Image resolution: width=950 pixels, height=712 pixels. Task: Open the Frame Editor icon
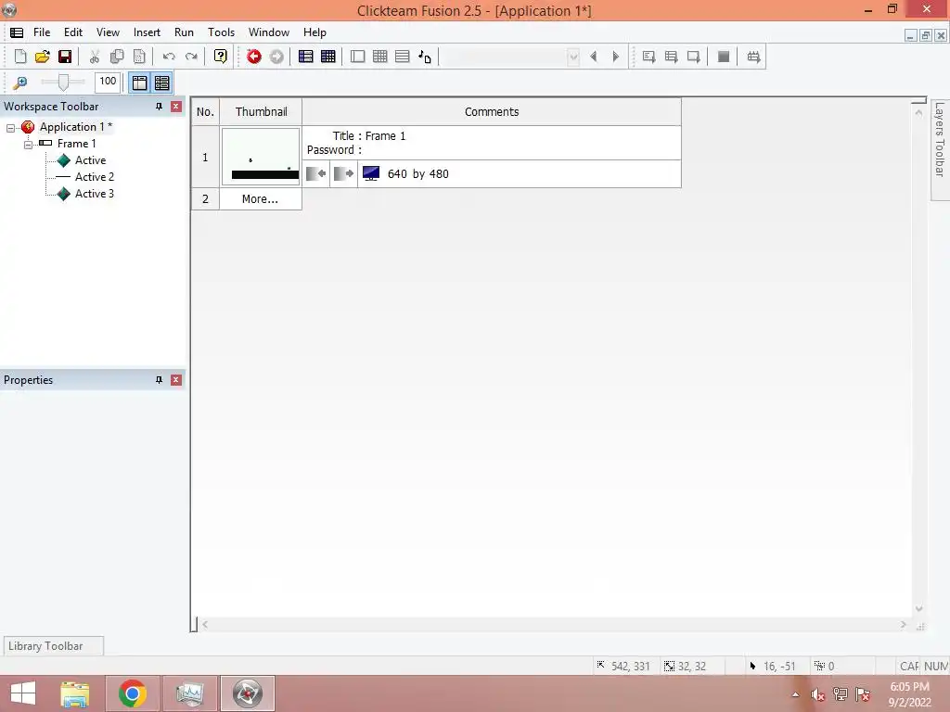tap(358, 57)
